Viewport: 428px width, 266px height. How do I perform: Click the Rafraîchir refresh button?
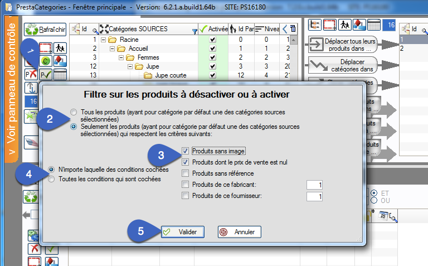point(45,30)
